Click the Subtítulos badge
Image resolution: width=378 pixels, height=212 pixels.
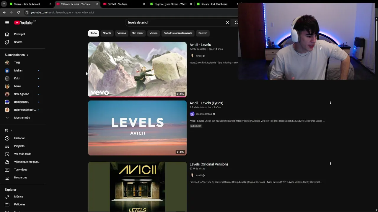[x=196, y=126]
